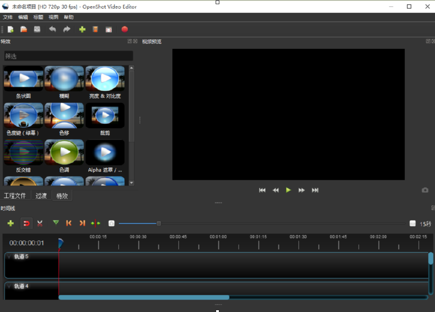Screen dimensions: 435x312
Task: Click the 筛选 filter input field
Action: pos(68,56)
